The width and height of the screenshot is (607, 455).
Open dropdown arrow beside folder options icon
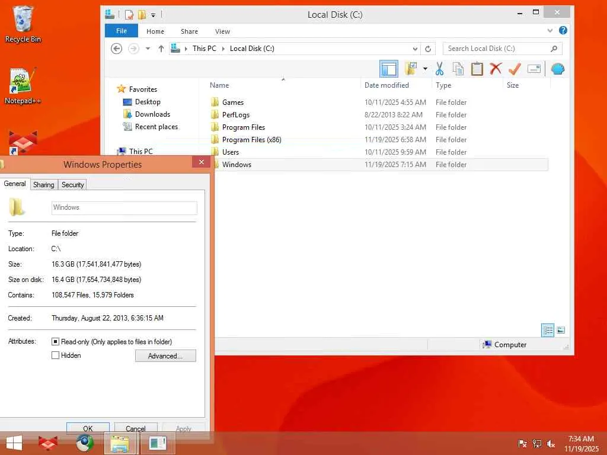425,69
